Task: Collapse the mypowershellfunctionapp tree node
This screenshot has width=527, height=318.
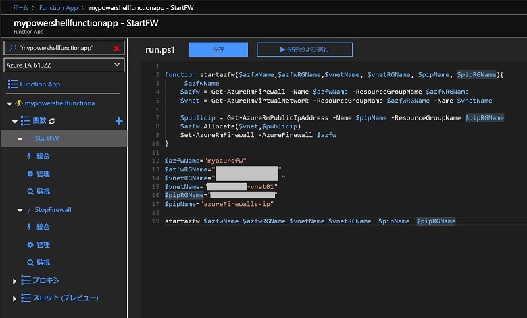Action: tap(9, 103)
